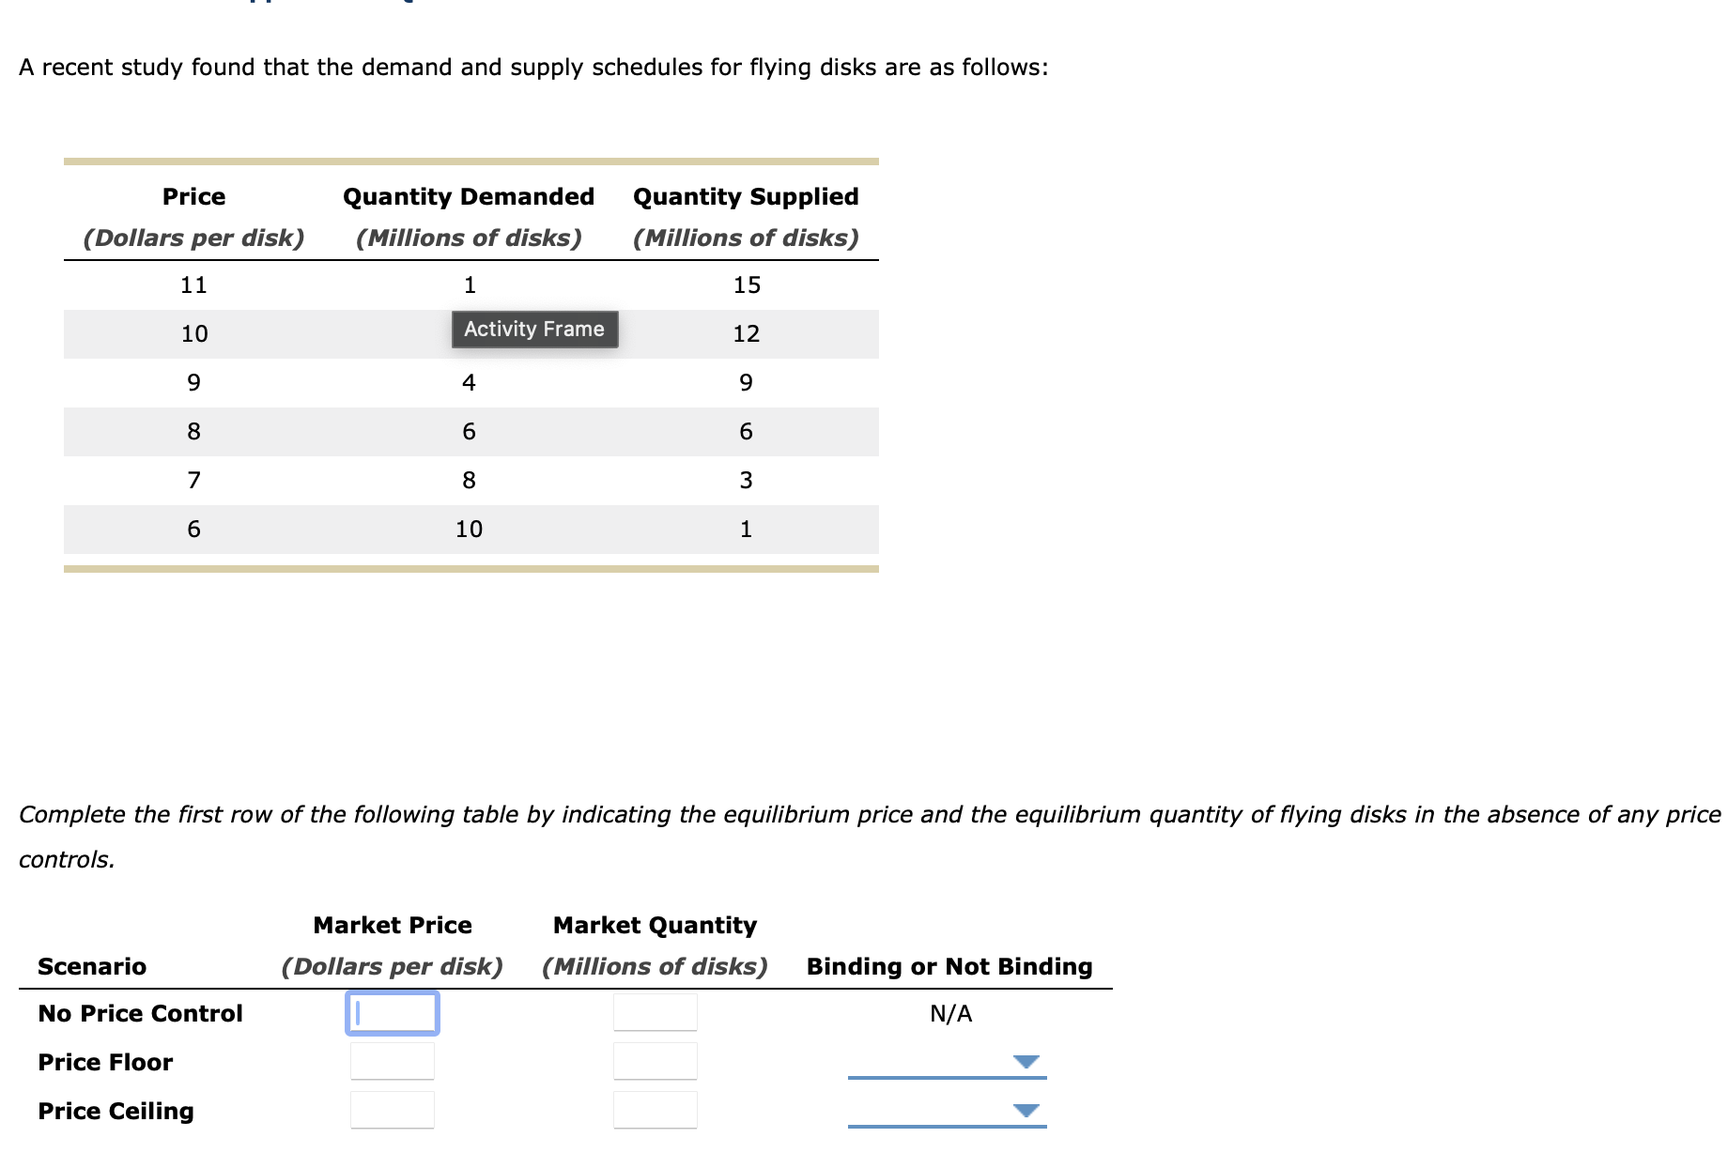This screenshot has width=1728, height=1153.
Task: Click the N/A entry for No Price Control
Action: click(x=950, y=1013)
